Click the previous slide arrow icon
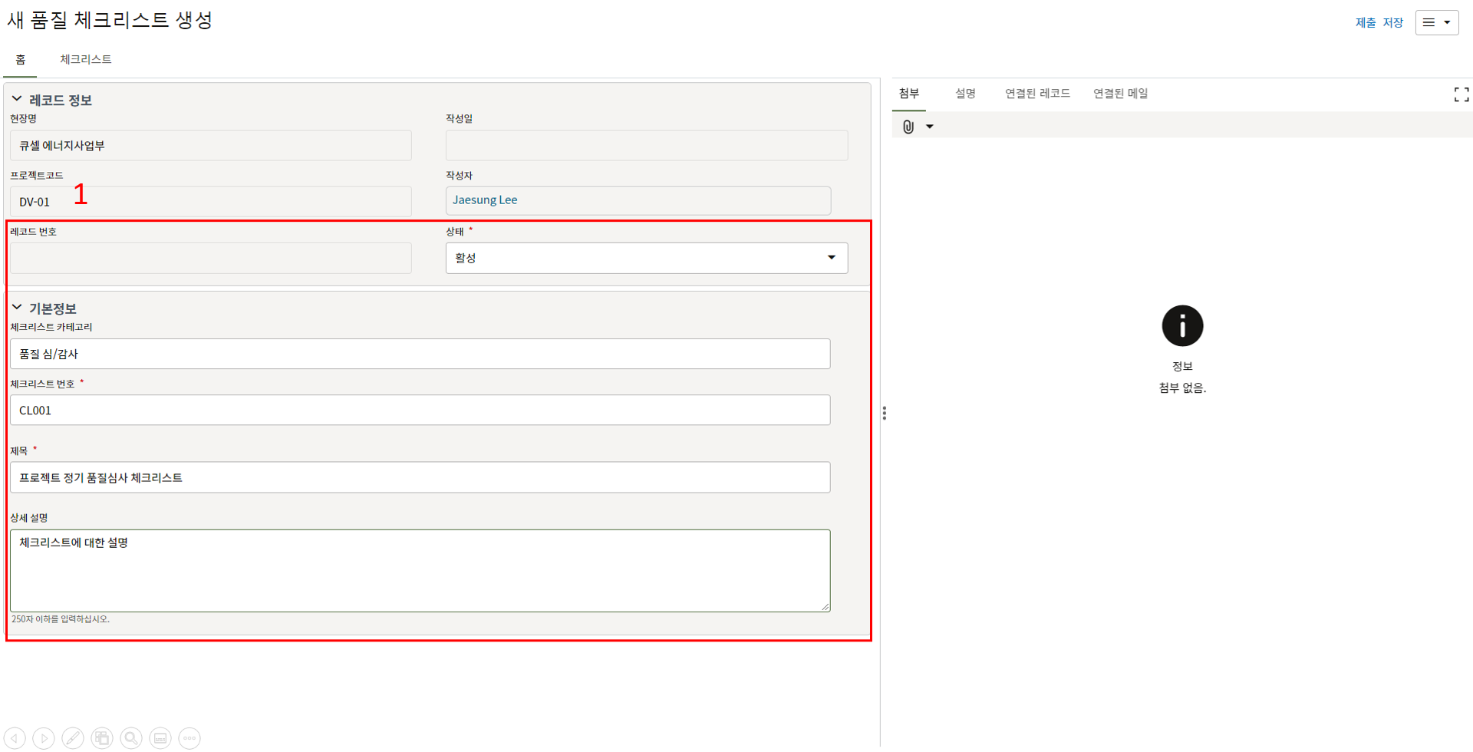Screen dimensions: 1473x752 click(15, 738)
